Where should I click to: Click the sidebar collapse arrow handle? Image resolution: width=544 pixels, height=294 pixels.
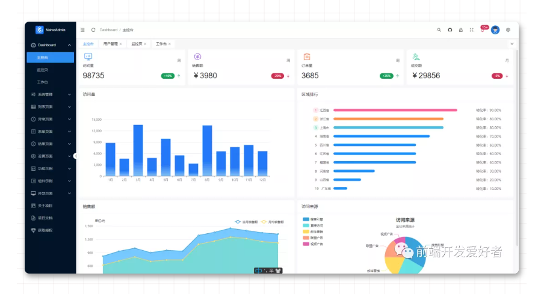[x=76, y=156]
